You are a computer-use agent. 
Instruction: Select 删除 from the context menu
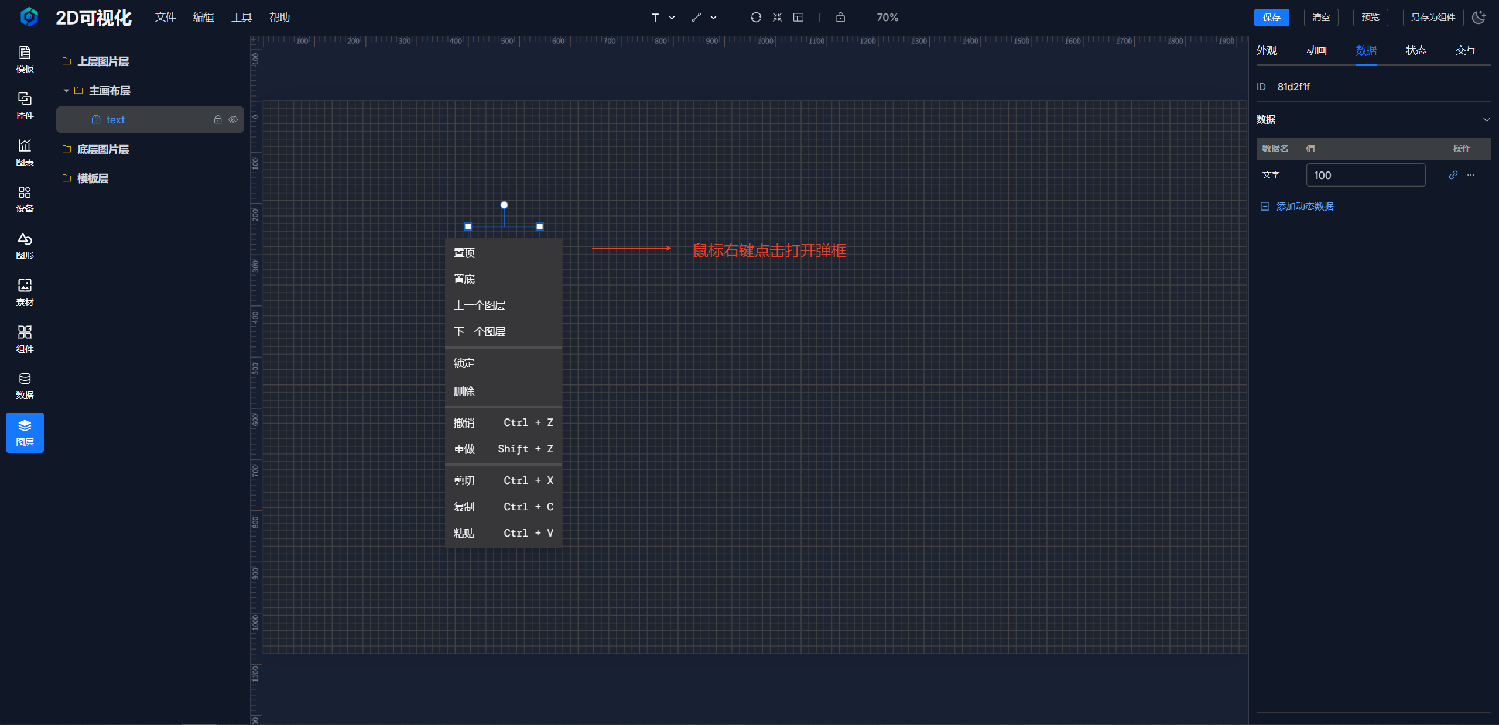tap(464, 391)
